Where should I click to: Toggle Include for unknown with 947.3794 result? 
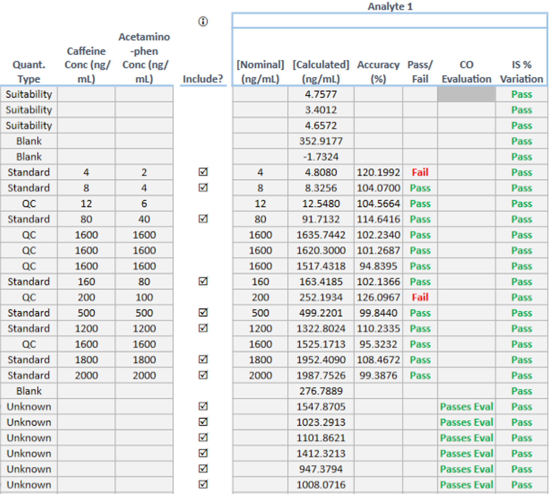pyautogui.click(x=203, y=468)
